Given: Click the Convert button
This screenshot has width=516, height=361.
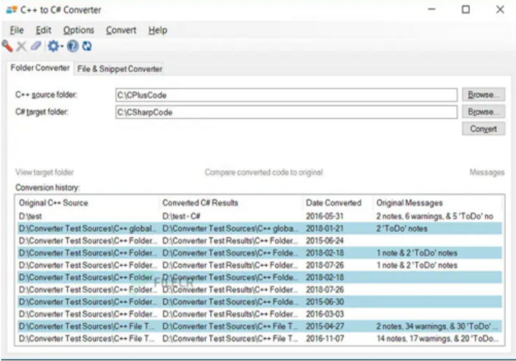Looking at the screenshot, I should (x=483, y=129).
